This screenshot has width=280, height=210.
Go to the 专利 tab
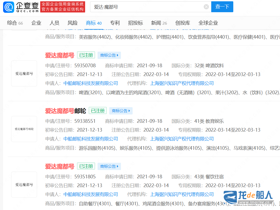point(115,23)
